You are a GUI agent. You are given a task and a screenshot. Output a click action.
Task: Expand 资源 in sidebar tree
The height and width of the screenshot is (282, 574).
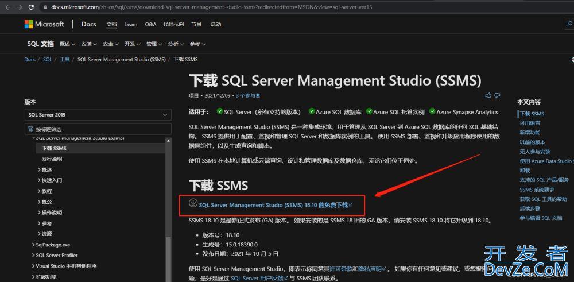coord(45,234)
